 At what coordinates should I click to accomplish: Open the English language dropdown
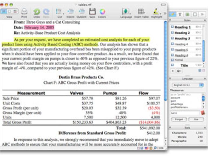tap(187, 85)
